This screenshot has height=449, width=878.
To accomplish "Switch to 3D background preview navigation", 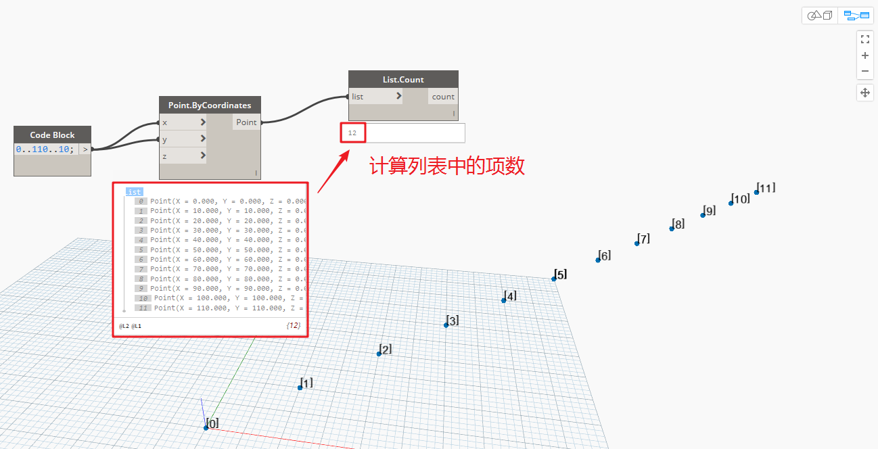I will point(820,16).
